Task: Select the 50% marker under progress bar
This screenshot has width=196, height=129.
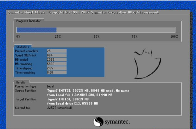Action: [x=96, y=37]
